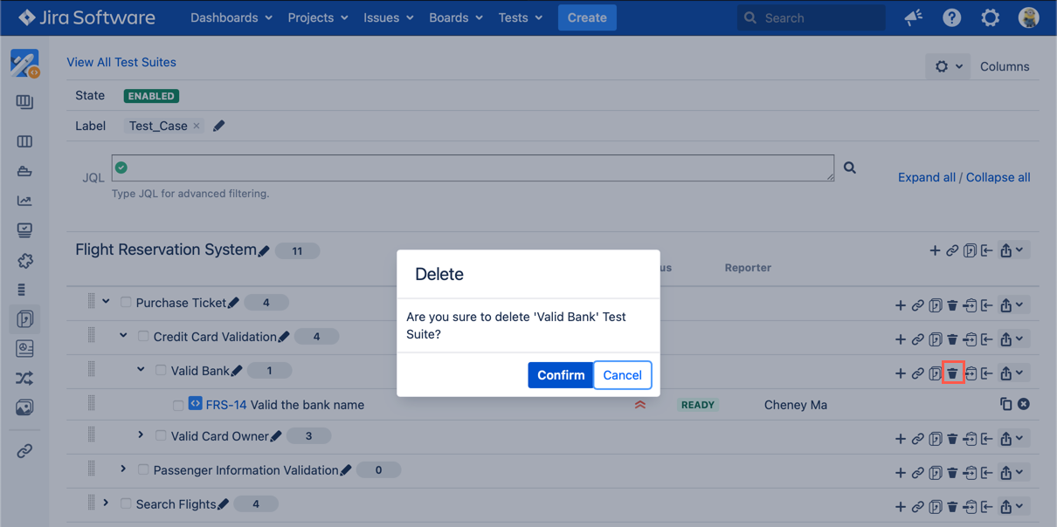Click plus icon in Purchase Ticket row
Screen dimensions: 1057x527
[x=901, y=305]
